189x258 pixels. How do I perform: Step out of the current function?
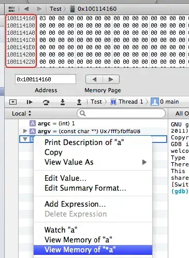point(79,102)
